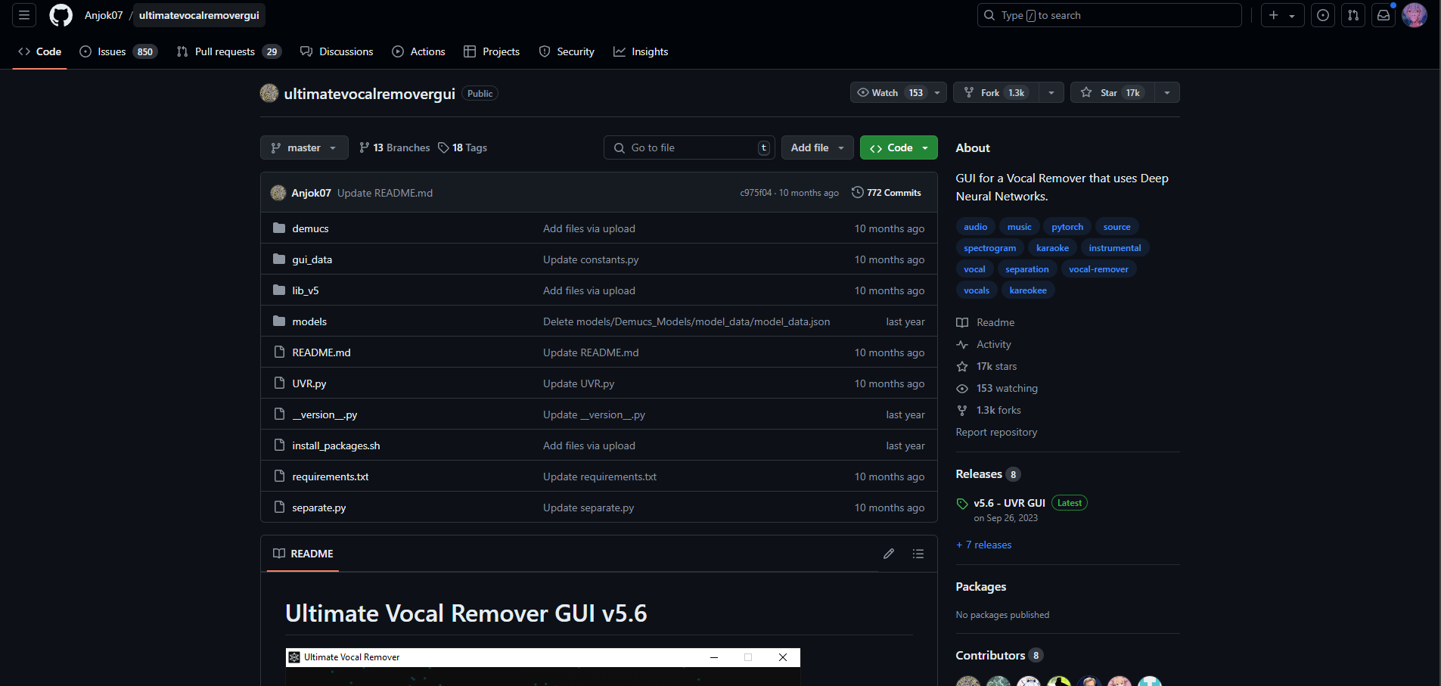
Task: Open the Insights tab
Action: 641,51
